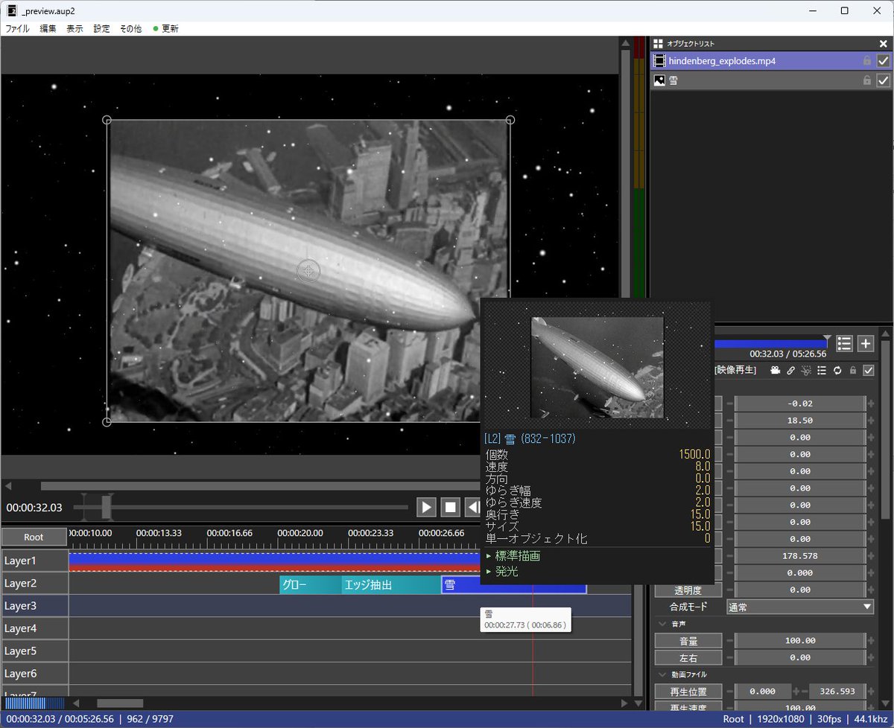Click the image icon of the 雪 object

pyautogui.click(x=659, y=80)
